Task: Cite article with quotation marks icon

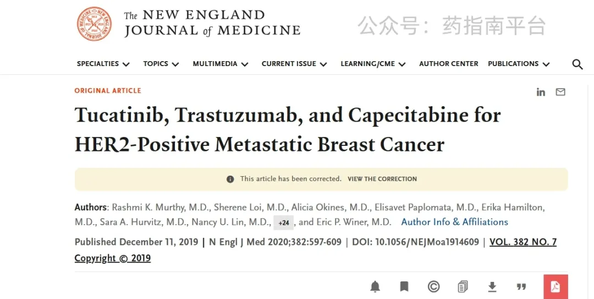Action: pos(521,286)
